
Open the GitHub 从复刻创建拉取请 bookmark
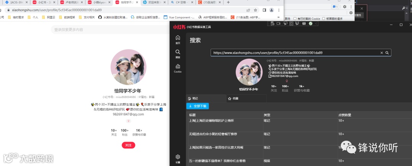pyautogui.click(x=113, y=18)
